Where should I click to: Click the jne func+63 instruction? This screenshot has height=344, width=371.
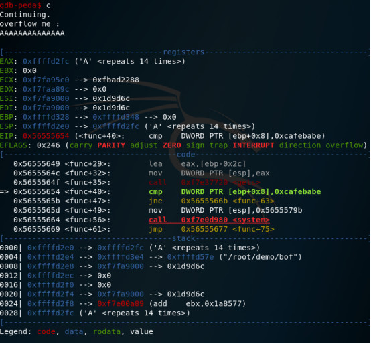pos(212,201)
